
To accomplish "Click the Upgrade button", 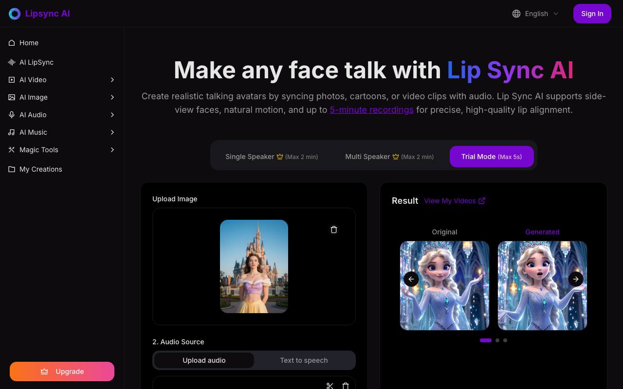I will coord(62,371).
